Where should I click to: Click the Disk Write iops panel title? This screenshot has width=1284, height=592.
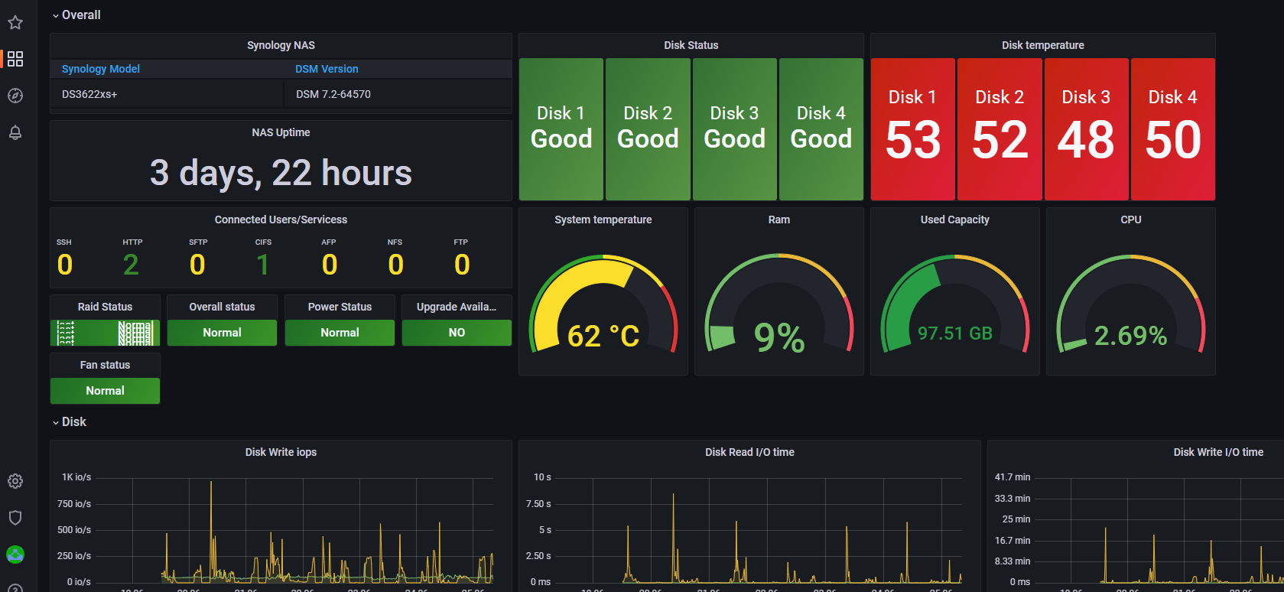pyautogui.click(x=281, y=452)
